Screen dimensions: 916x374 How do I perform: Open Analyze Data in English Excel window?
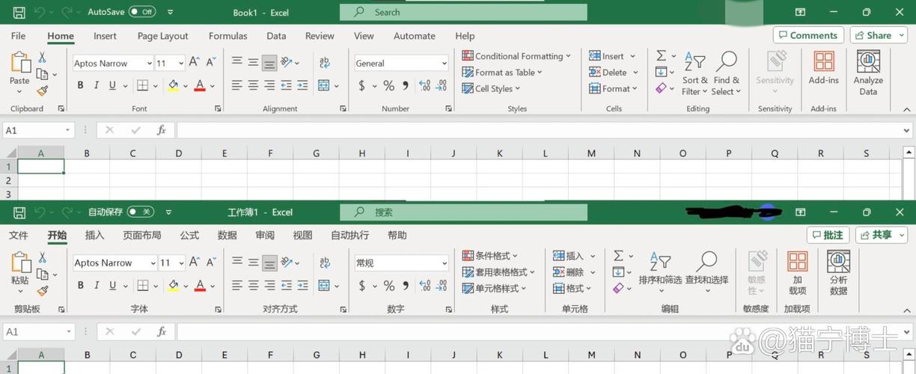[x=868, y=73]
